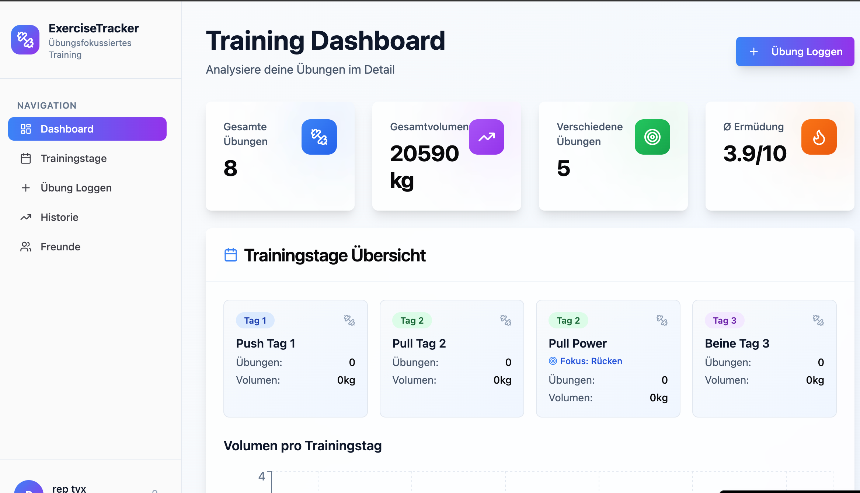Screen dimensions: 860x493
Task: Click the ExerciseTracker app name
Action: coord(94,28)
